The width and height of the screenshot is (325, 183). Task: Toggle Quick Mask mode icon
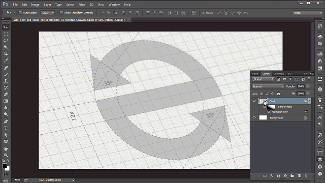(6, 175)
